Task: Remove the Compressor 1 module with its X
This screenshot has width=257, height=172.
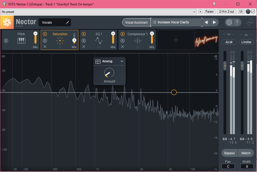Action: click(x=122, y=47)
